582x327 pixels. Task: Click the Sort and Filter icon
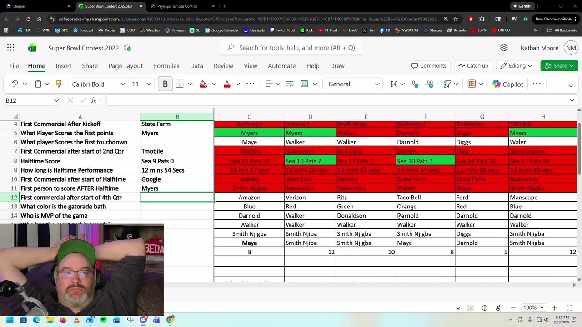pyautogui.click(x=447, y=84)
